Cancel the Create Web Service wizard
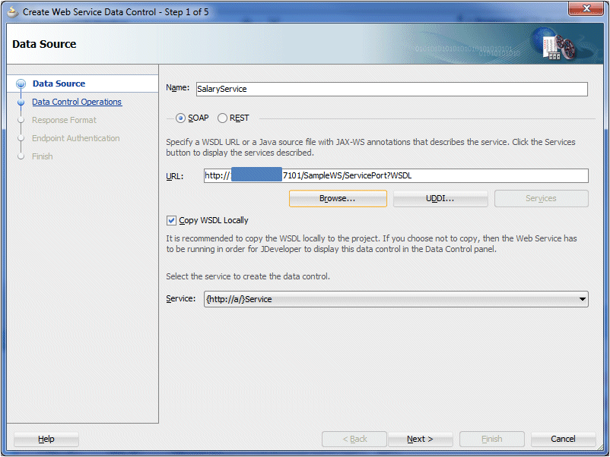Image resolution: width=610 pixels, height=457 pixels. (563, 439)
